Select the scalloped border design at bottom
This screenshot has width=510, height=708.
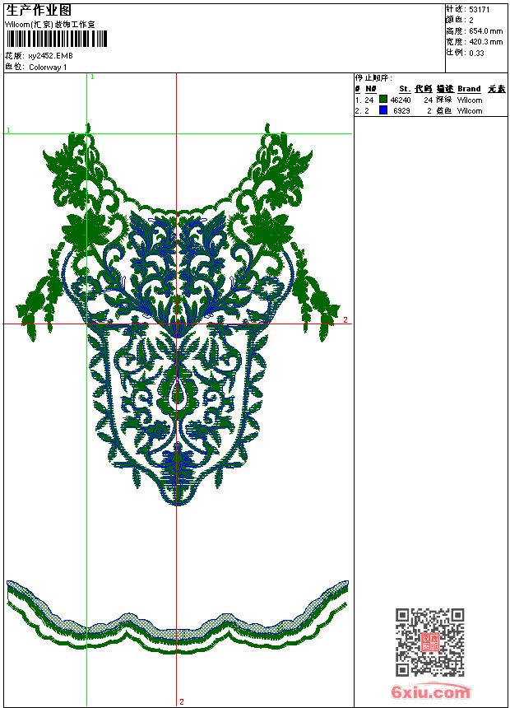pos(177,622)
